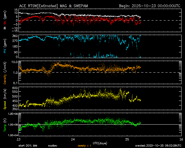Click day 26 tick on time axis
This screenshot has height=148, width=185.
coord(181,139)
